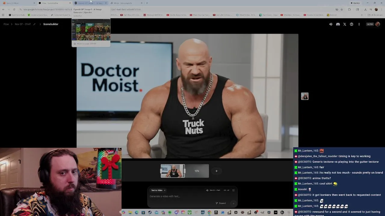Viewport: 385px width, 216px height.
Task: Open a new browser tab
Action: pos(147,3)
